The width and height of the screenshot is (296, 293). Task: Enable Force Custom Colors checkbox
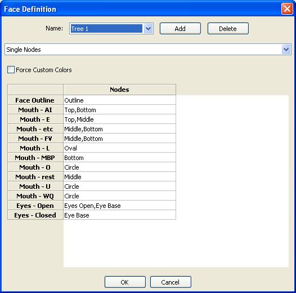click(x=11, y=69)
